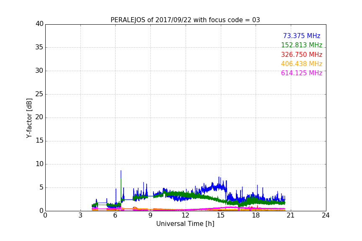Click the x-axis tick label 18
This screenshot has height=241, width=362.
coord(256,215)
